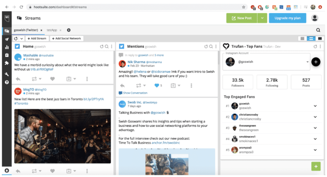Open Help question mark icon in sidebar
The height and width of the screenshot is (177, 327).
pos(7,82)
